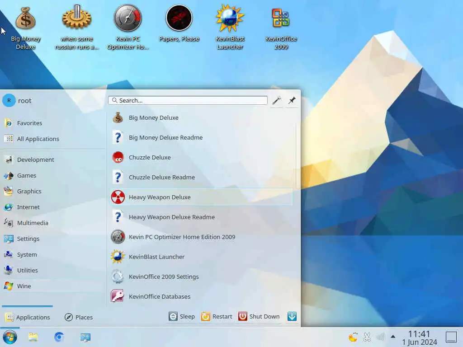The width and height of the screenshot is (463, 347).
Task: Open KevinOffice 2009 desktop icon
Action: pos(281,28)
